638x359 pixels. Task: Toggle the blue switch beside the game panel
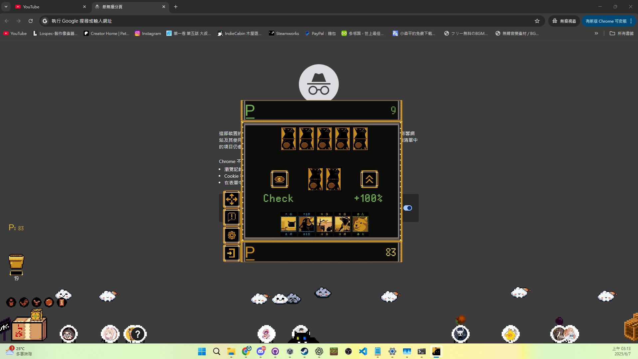pyautogui.click(x=408, y=208)
